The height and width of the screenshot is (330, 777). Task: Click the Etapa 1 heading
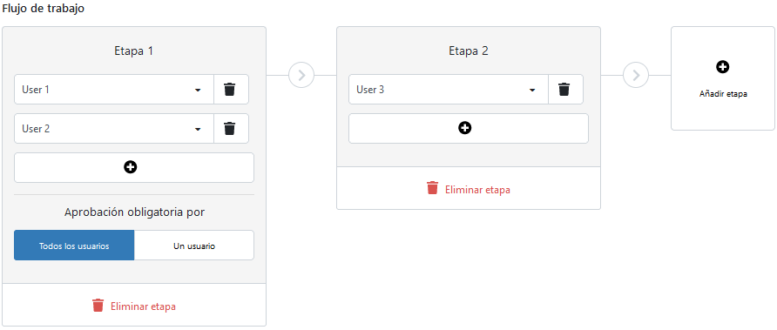[134, 51]
